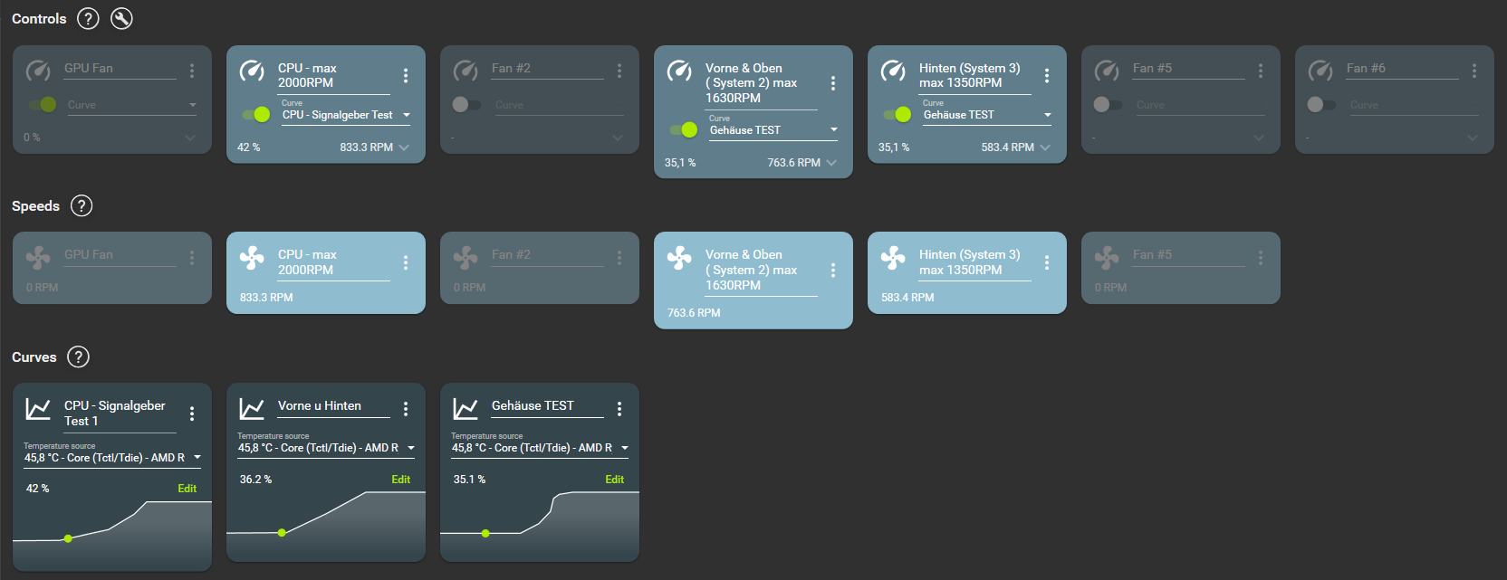The image size is (1507, 580).
Task: Click the gauge icon on Hinten (System 3) control card
Action: 893,70
